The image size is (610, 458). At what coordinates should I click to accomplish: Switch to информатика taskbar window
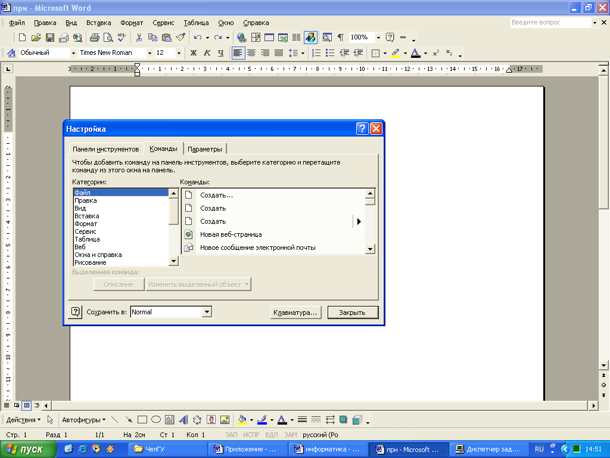click(329, 450)
